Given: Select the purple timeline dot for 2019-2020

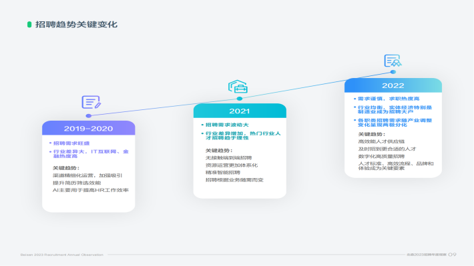Looking at the screenshot, I should pyautogui.click(x=89, y=115).
